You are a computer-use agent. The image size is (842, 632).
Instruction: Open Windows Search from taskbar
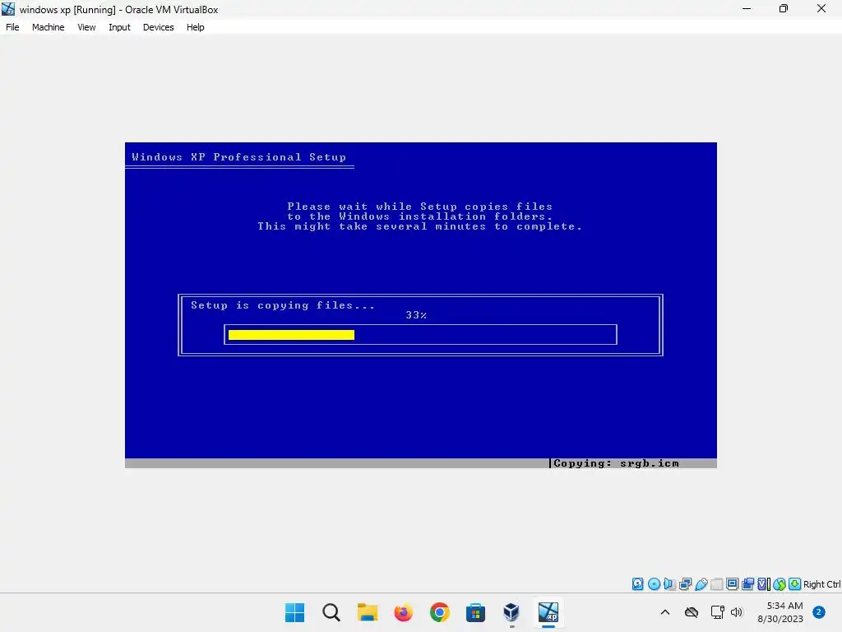point(331,612)
